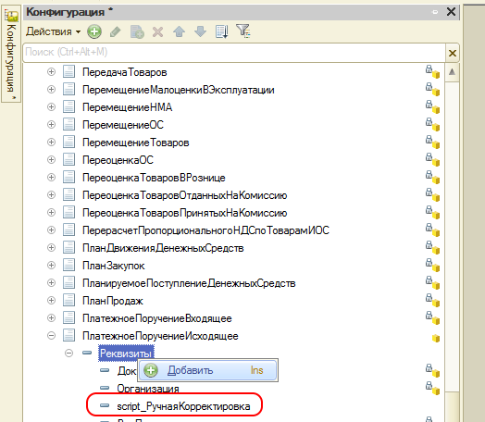485x422 pixels.
Task: Expand the ПеремещениеТоваров node
Action: (x=51, y=143)
